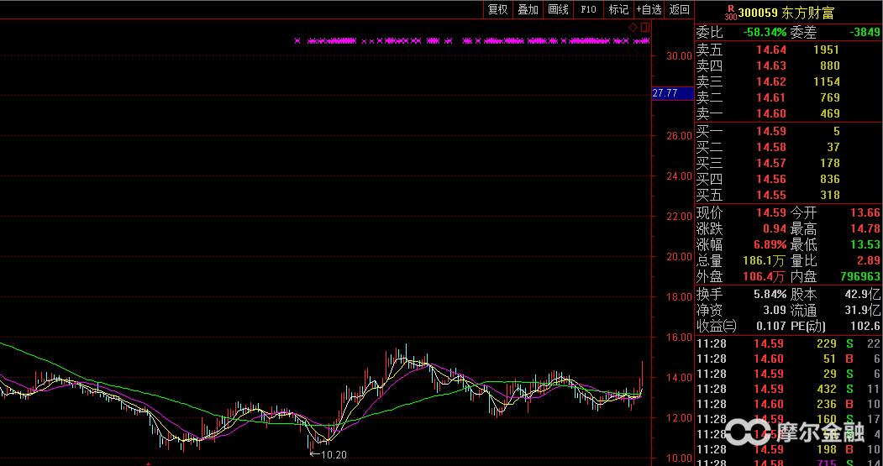This screenshot has height=466, width=883.
Task: Click the 27.77 price marker on the axis
Action: [672, 93]
